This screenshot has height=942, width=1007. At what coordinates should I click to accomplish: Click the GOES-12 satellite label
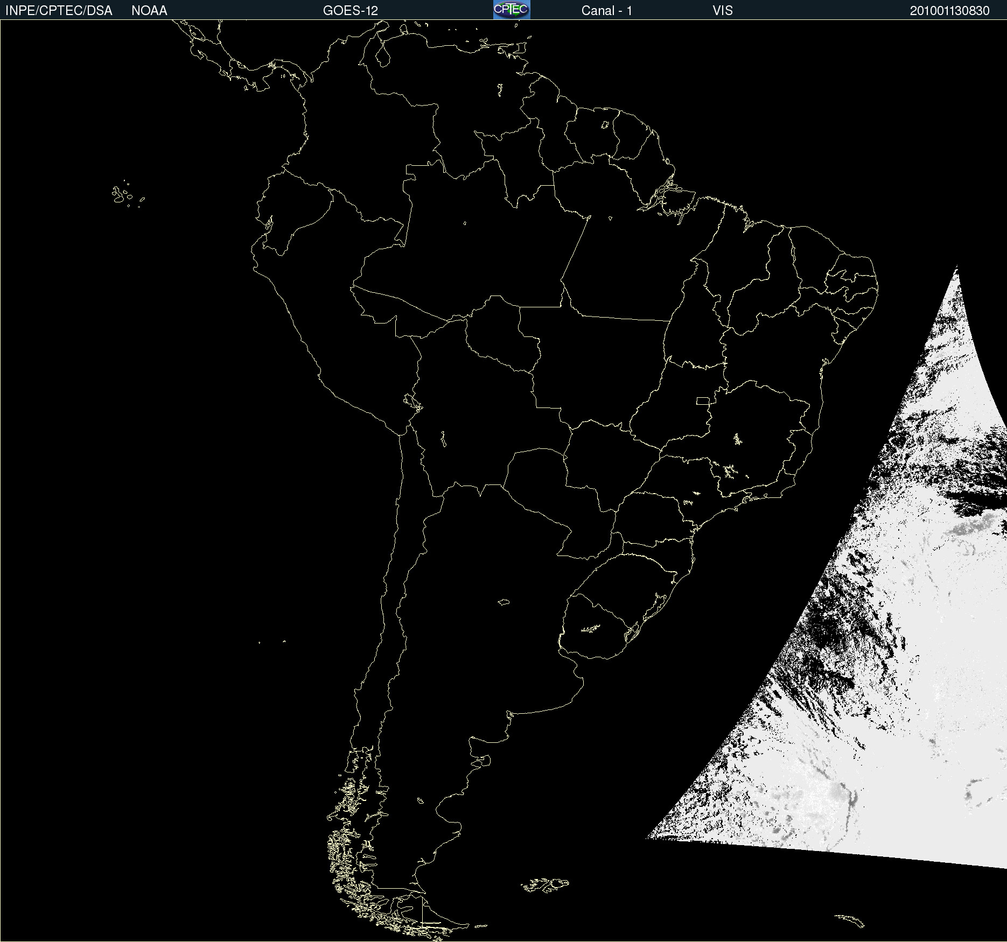351,11
